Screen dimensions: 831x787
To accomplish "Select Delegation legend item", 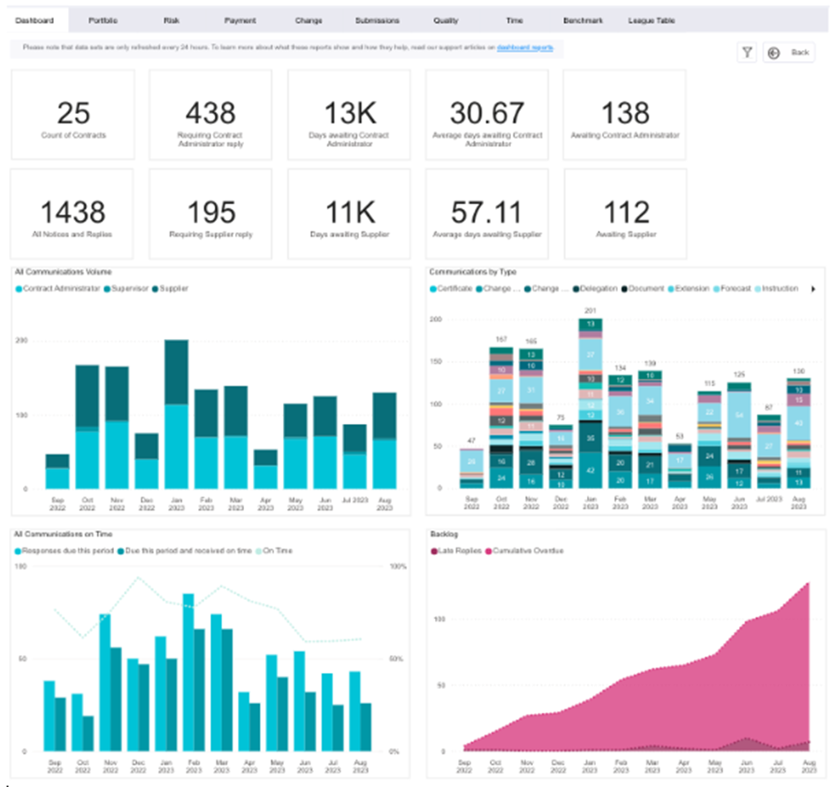I will pyautogui.click(x=595, y=289).
